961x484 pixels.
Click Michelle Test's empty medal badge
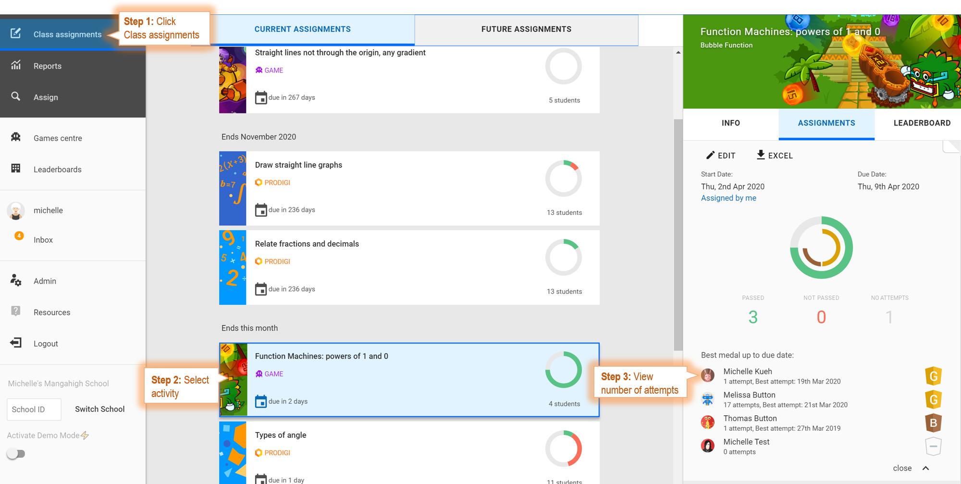tap(933, 447)
